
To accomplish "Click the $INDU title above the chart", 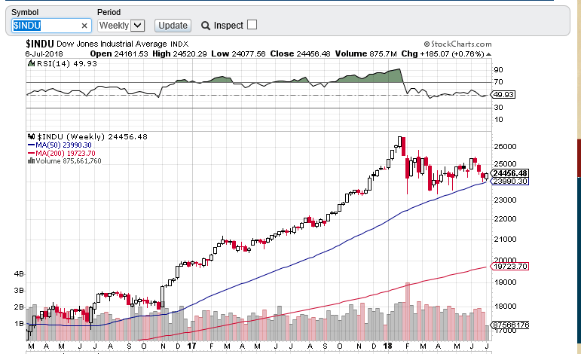I will click(x=40, y=44).
